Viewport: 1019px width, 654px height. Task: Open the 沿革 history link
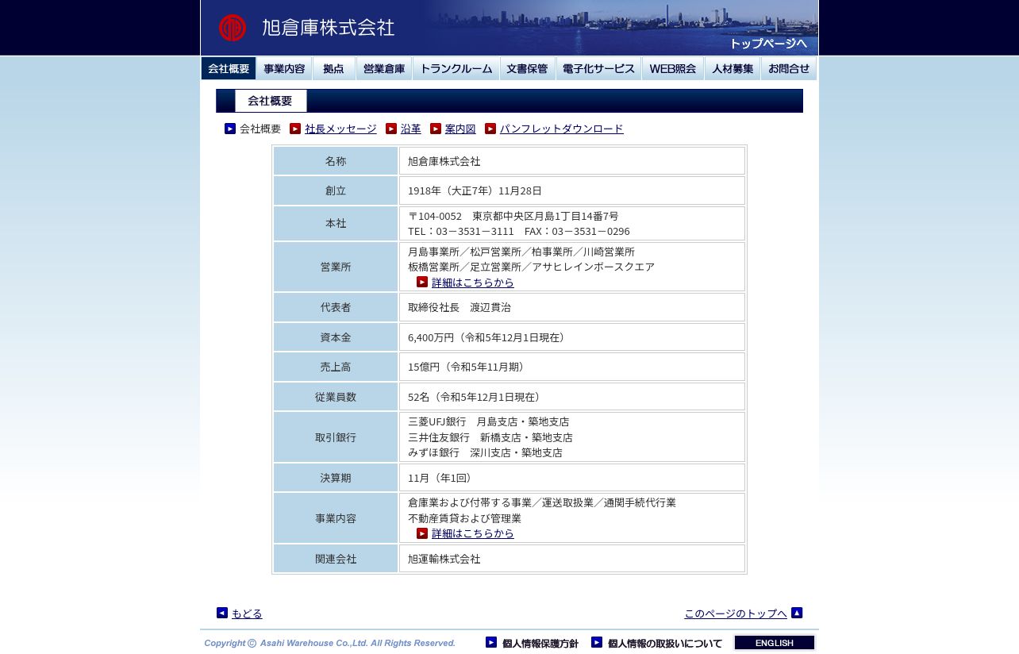[x=411, y=129]
